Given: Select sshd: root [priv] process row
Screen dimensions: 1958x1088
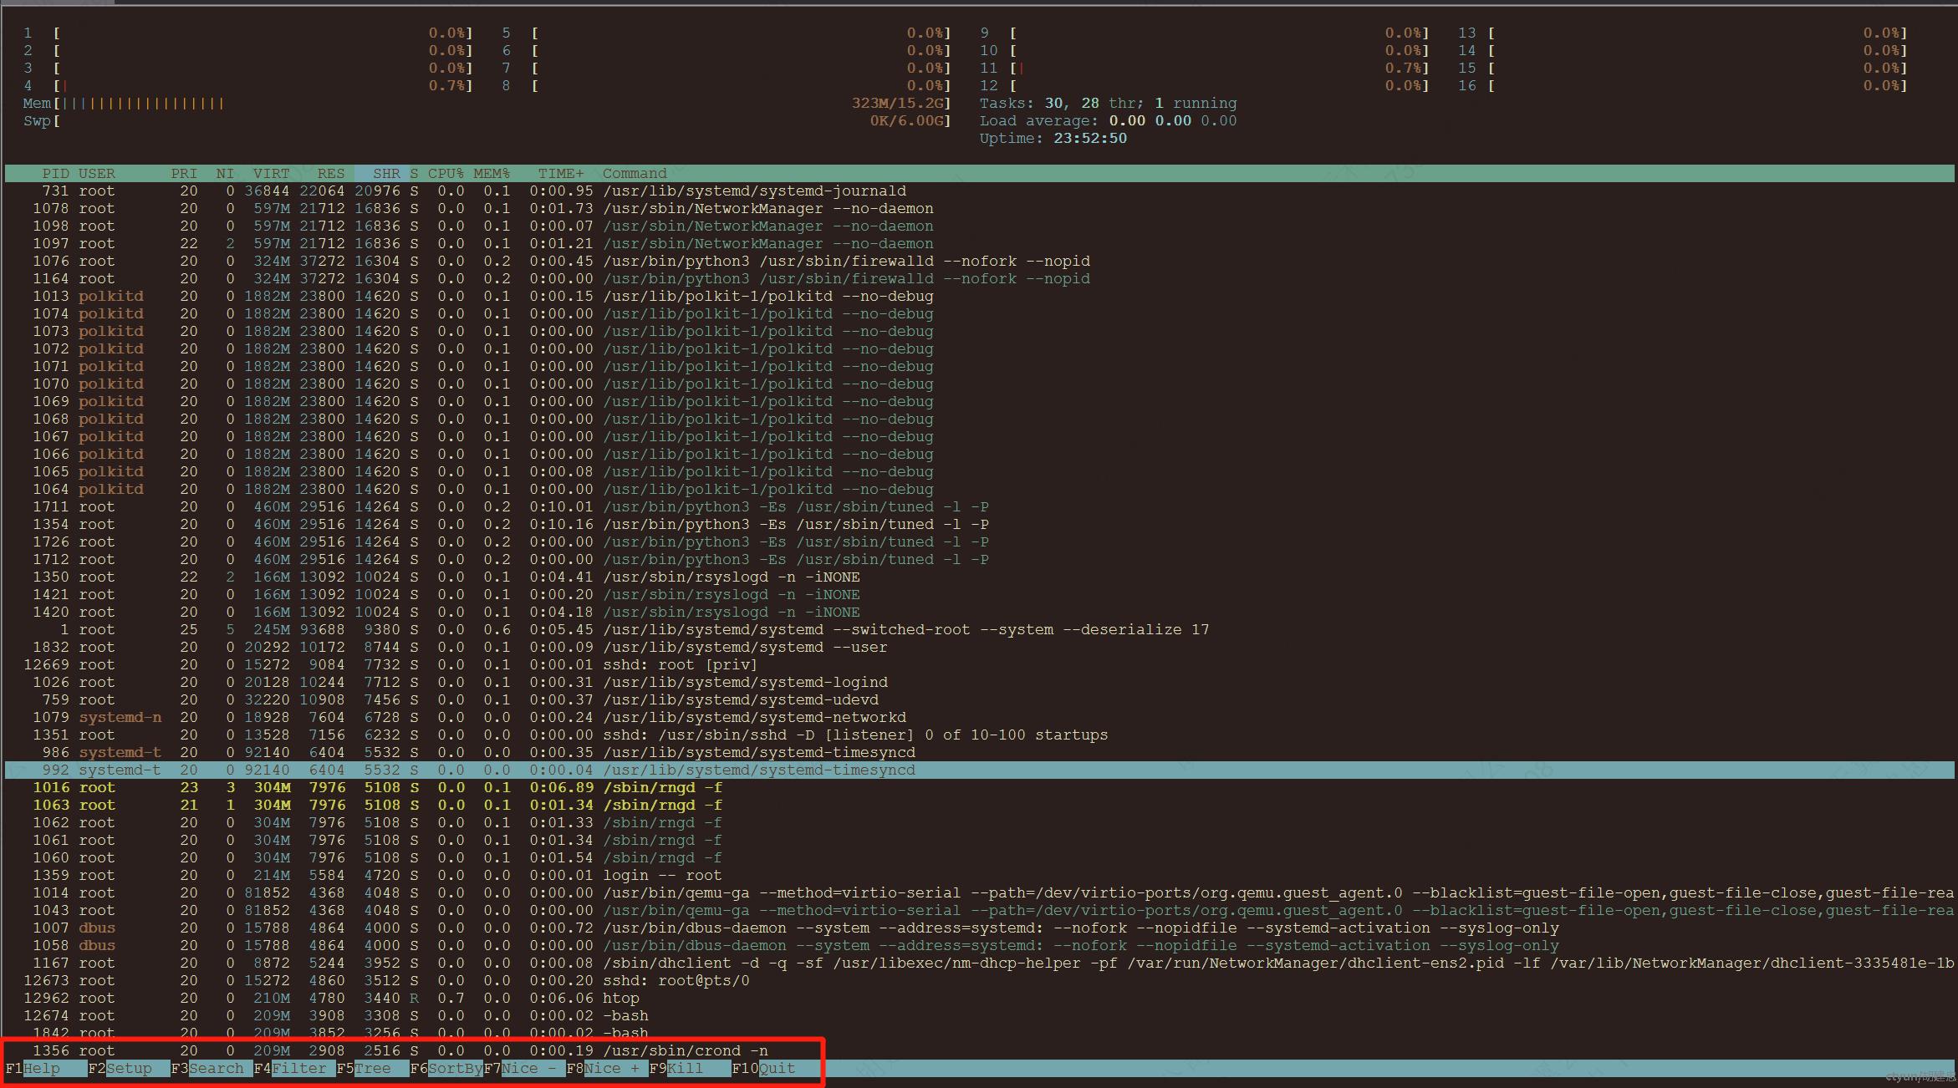Looking at the screenshot, I should pos(979,665).
